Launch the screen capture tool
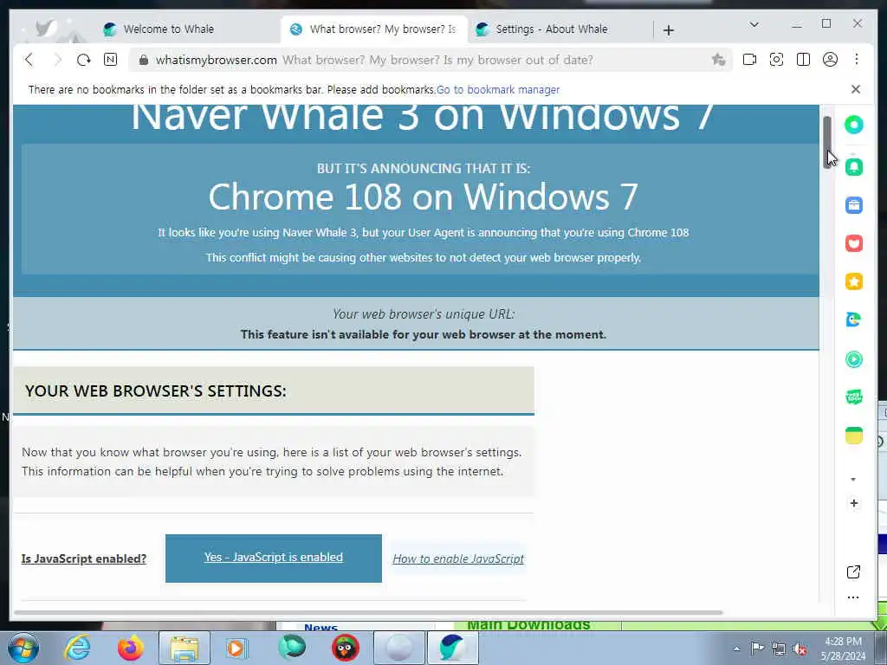Viewport: 887px width, 665px height. (776, 60)
